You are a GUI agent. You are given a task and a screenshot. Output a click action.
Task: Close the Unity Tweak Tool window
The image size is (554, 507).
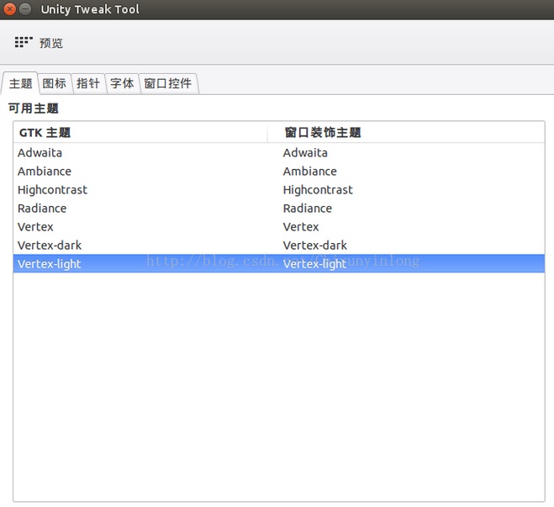pyautogui.click(x=10, y=9)
